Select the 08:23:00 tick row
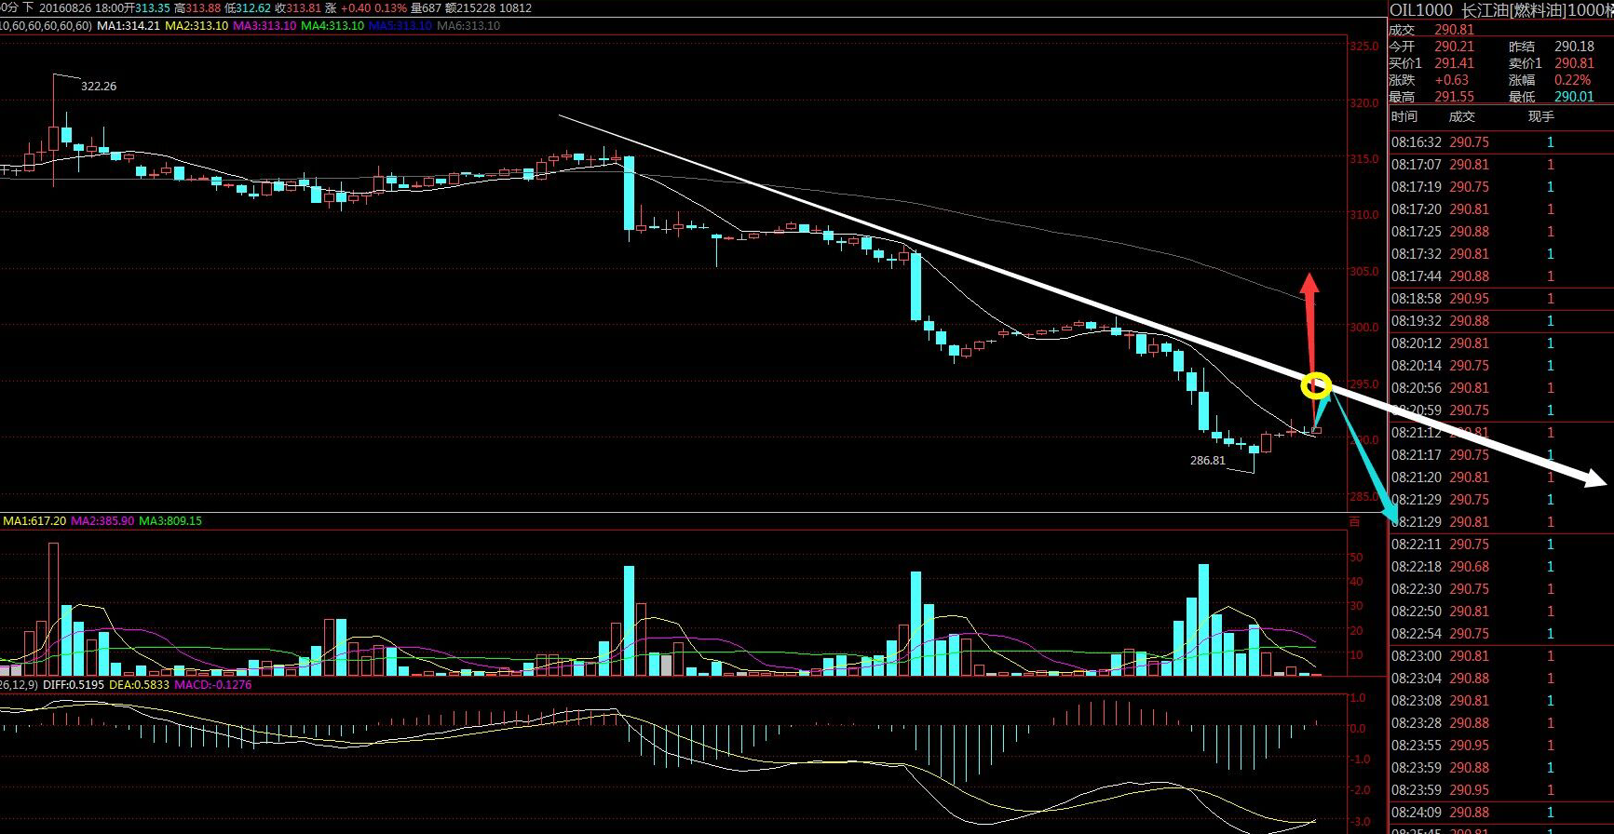This screenshot has height=834, width=1614. [1500, 656]
